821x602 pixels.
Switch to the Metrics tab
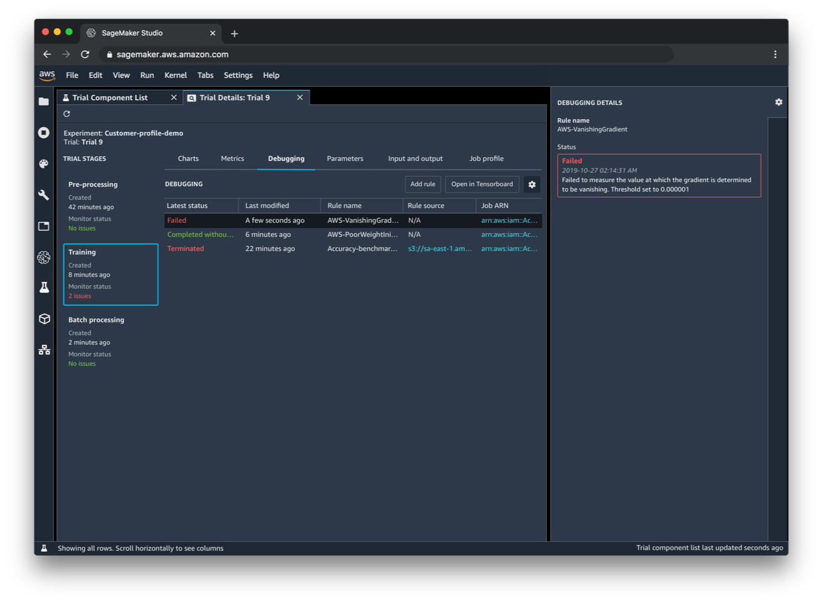tap(232, 159)
